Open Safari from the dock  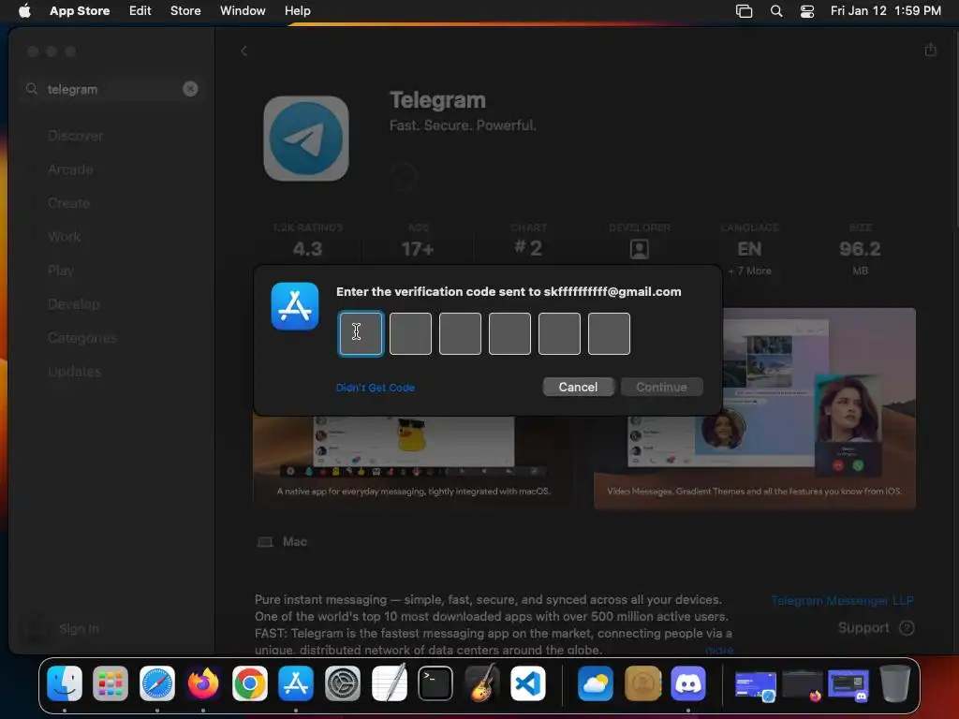coord(157,682)
